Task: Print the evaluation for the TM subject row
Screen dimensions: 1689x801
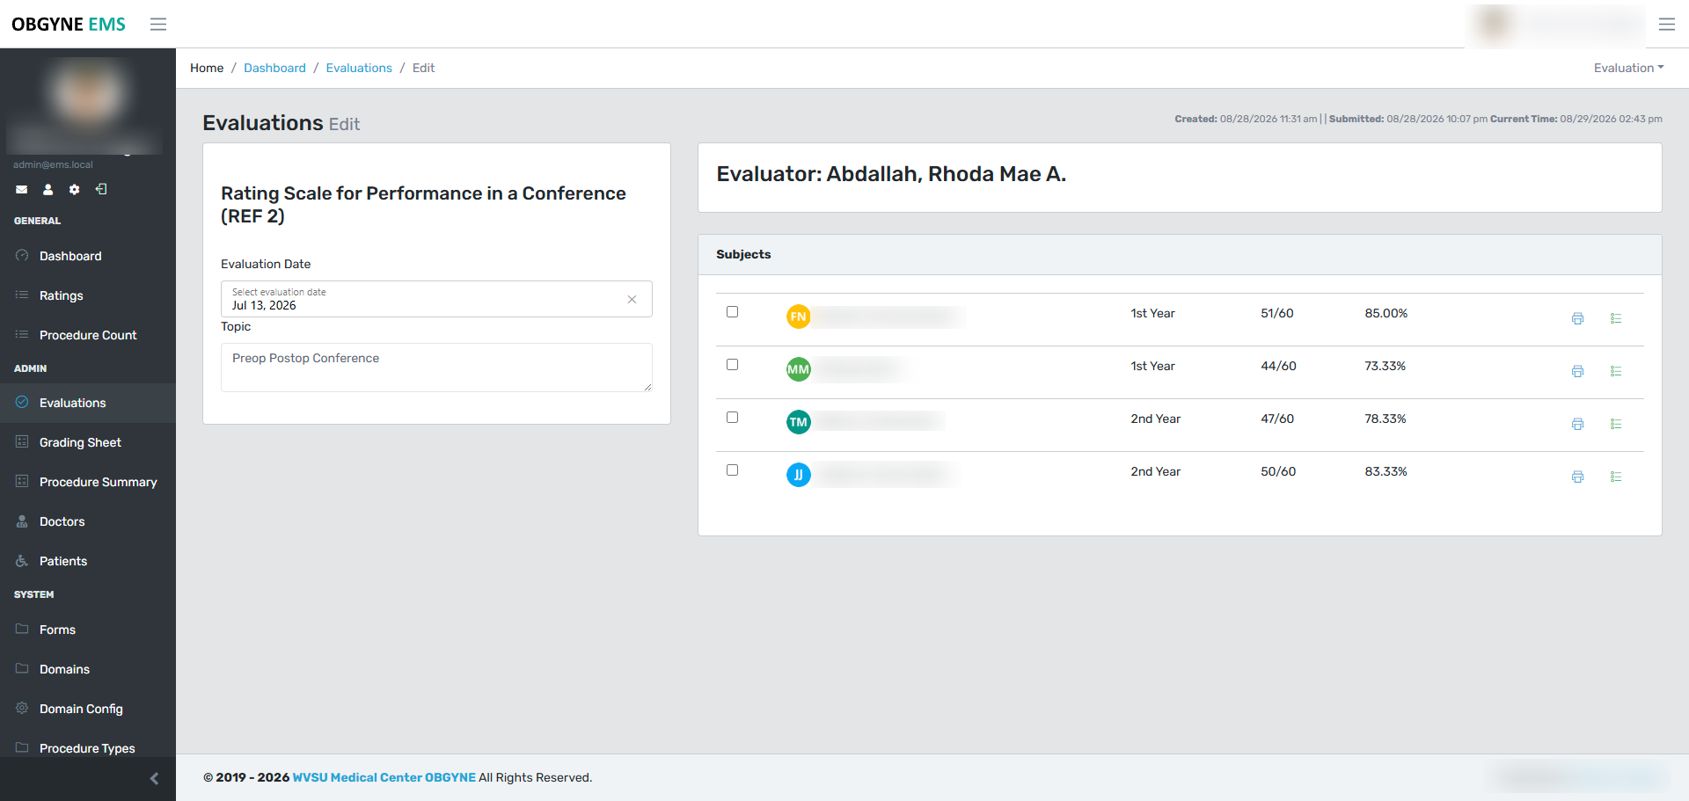Action: 1577,424
